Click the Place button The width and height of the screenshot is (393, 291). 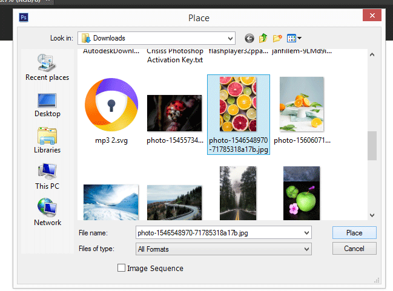[354, 233]
